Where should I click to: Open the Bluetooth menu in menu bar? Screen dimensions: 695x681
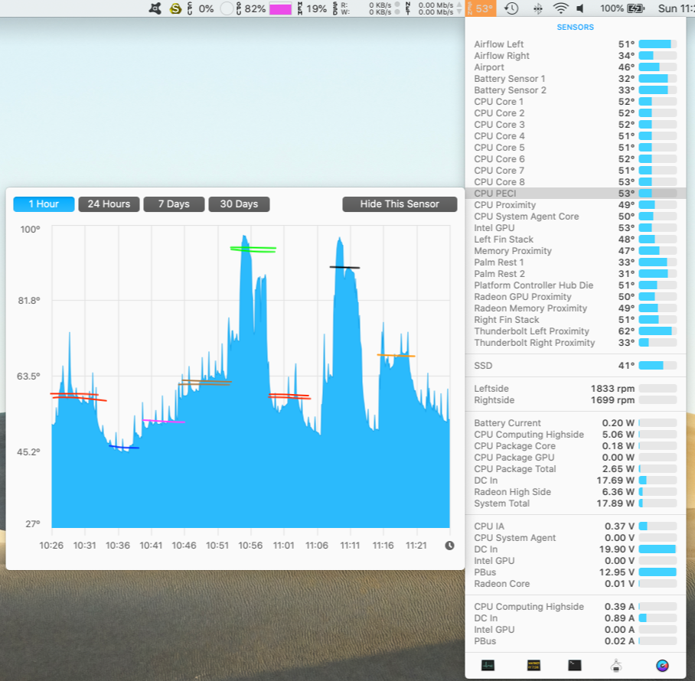coord(538,9)
